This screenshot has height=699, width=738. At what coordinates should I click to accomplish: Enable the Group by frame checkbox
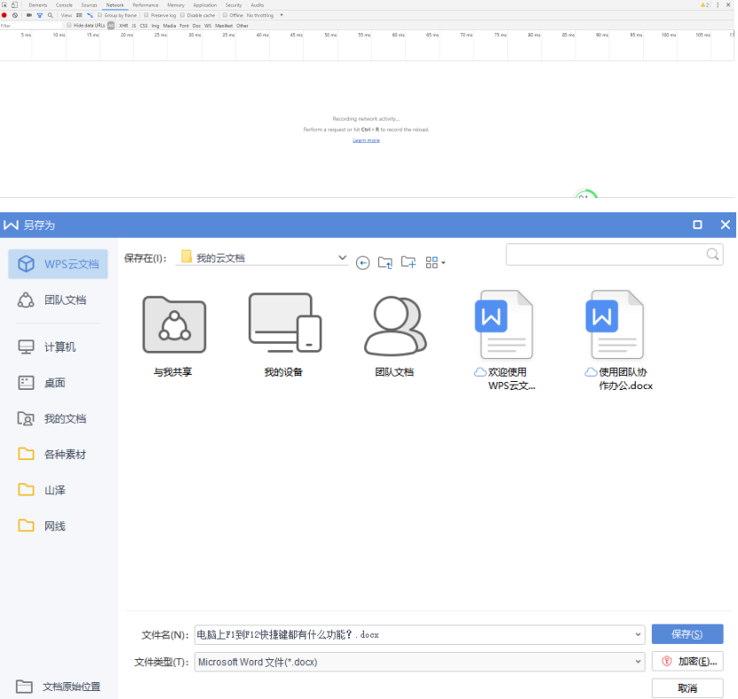pyautogui.click(x=99, y=15)
